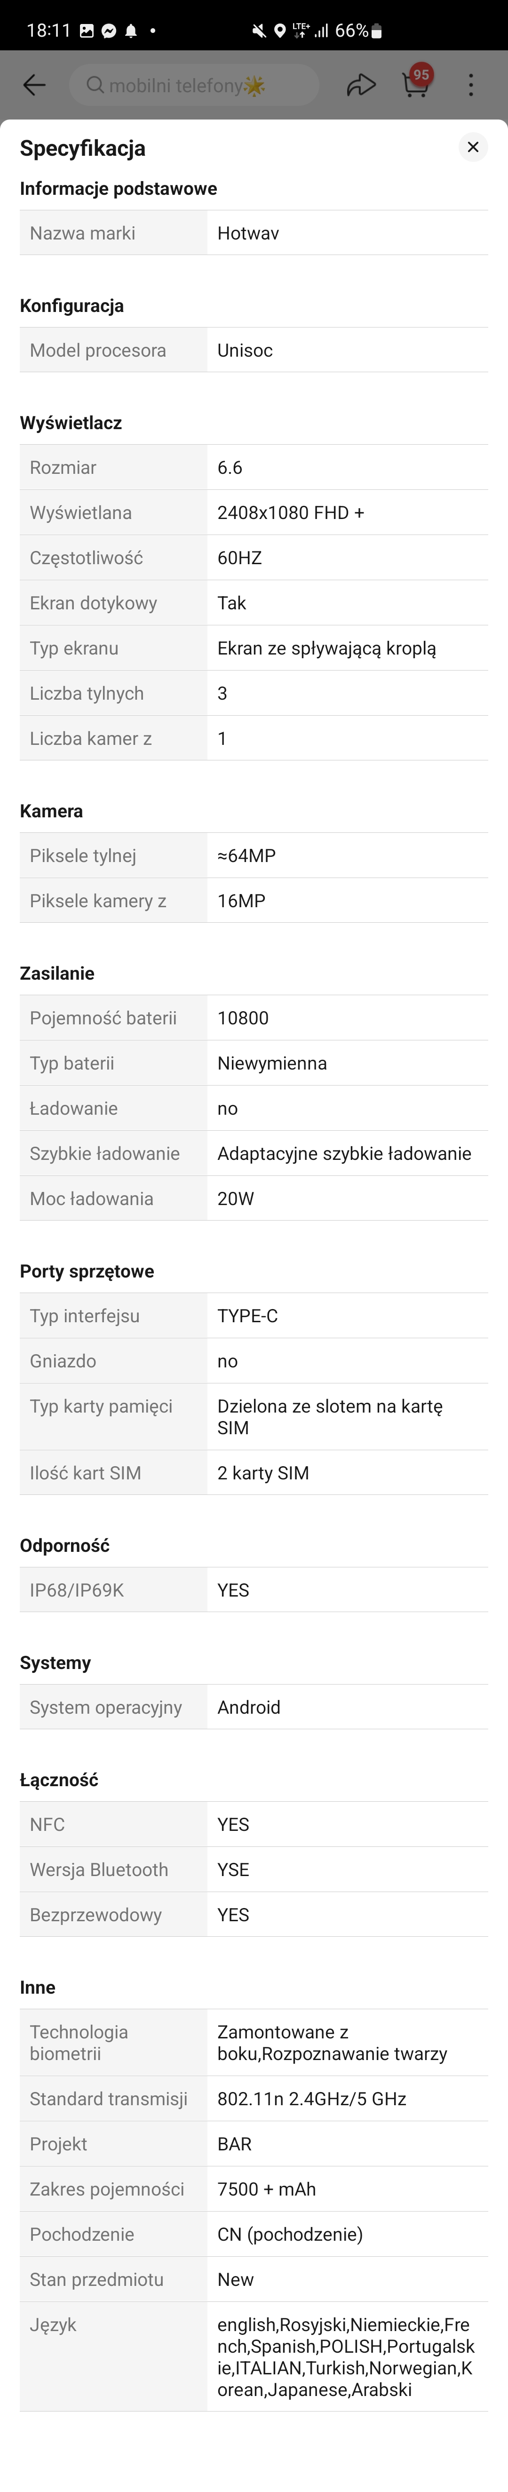
Task: Tap the Messenger status bar icon
Action: click(x=108, y=31)
